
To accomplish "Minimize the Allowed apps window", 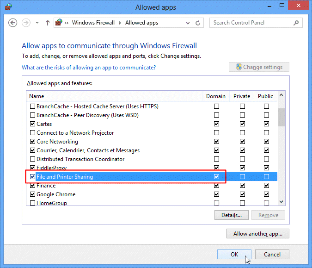I will pos(269,6).
